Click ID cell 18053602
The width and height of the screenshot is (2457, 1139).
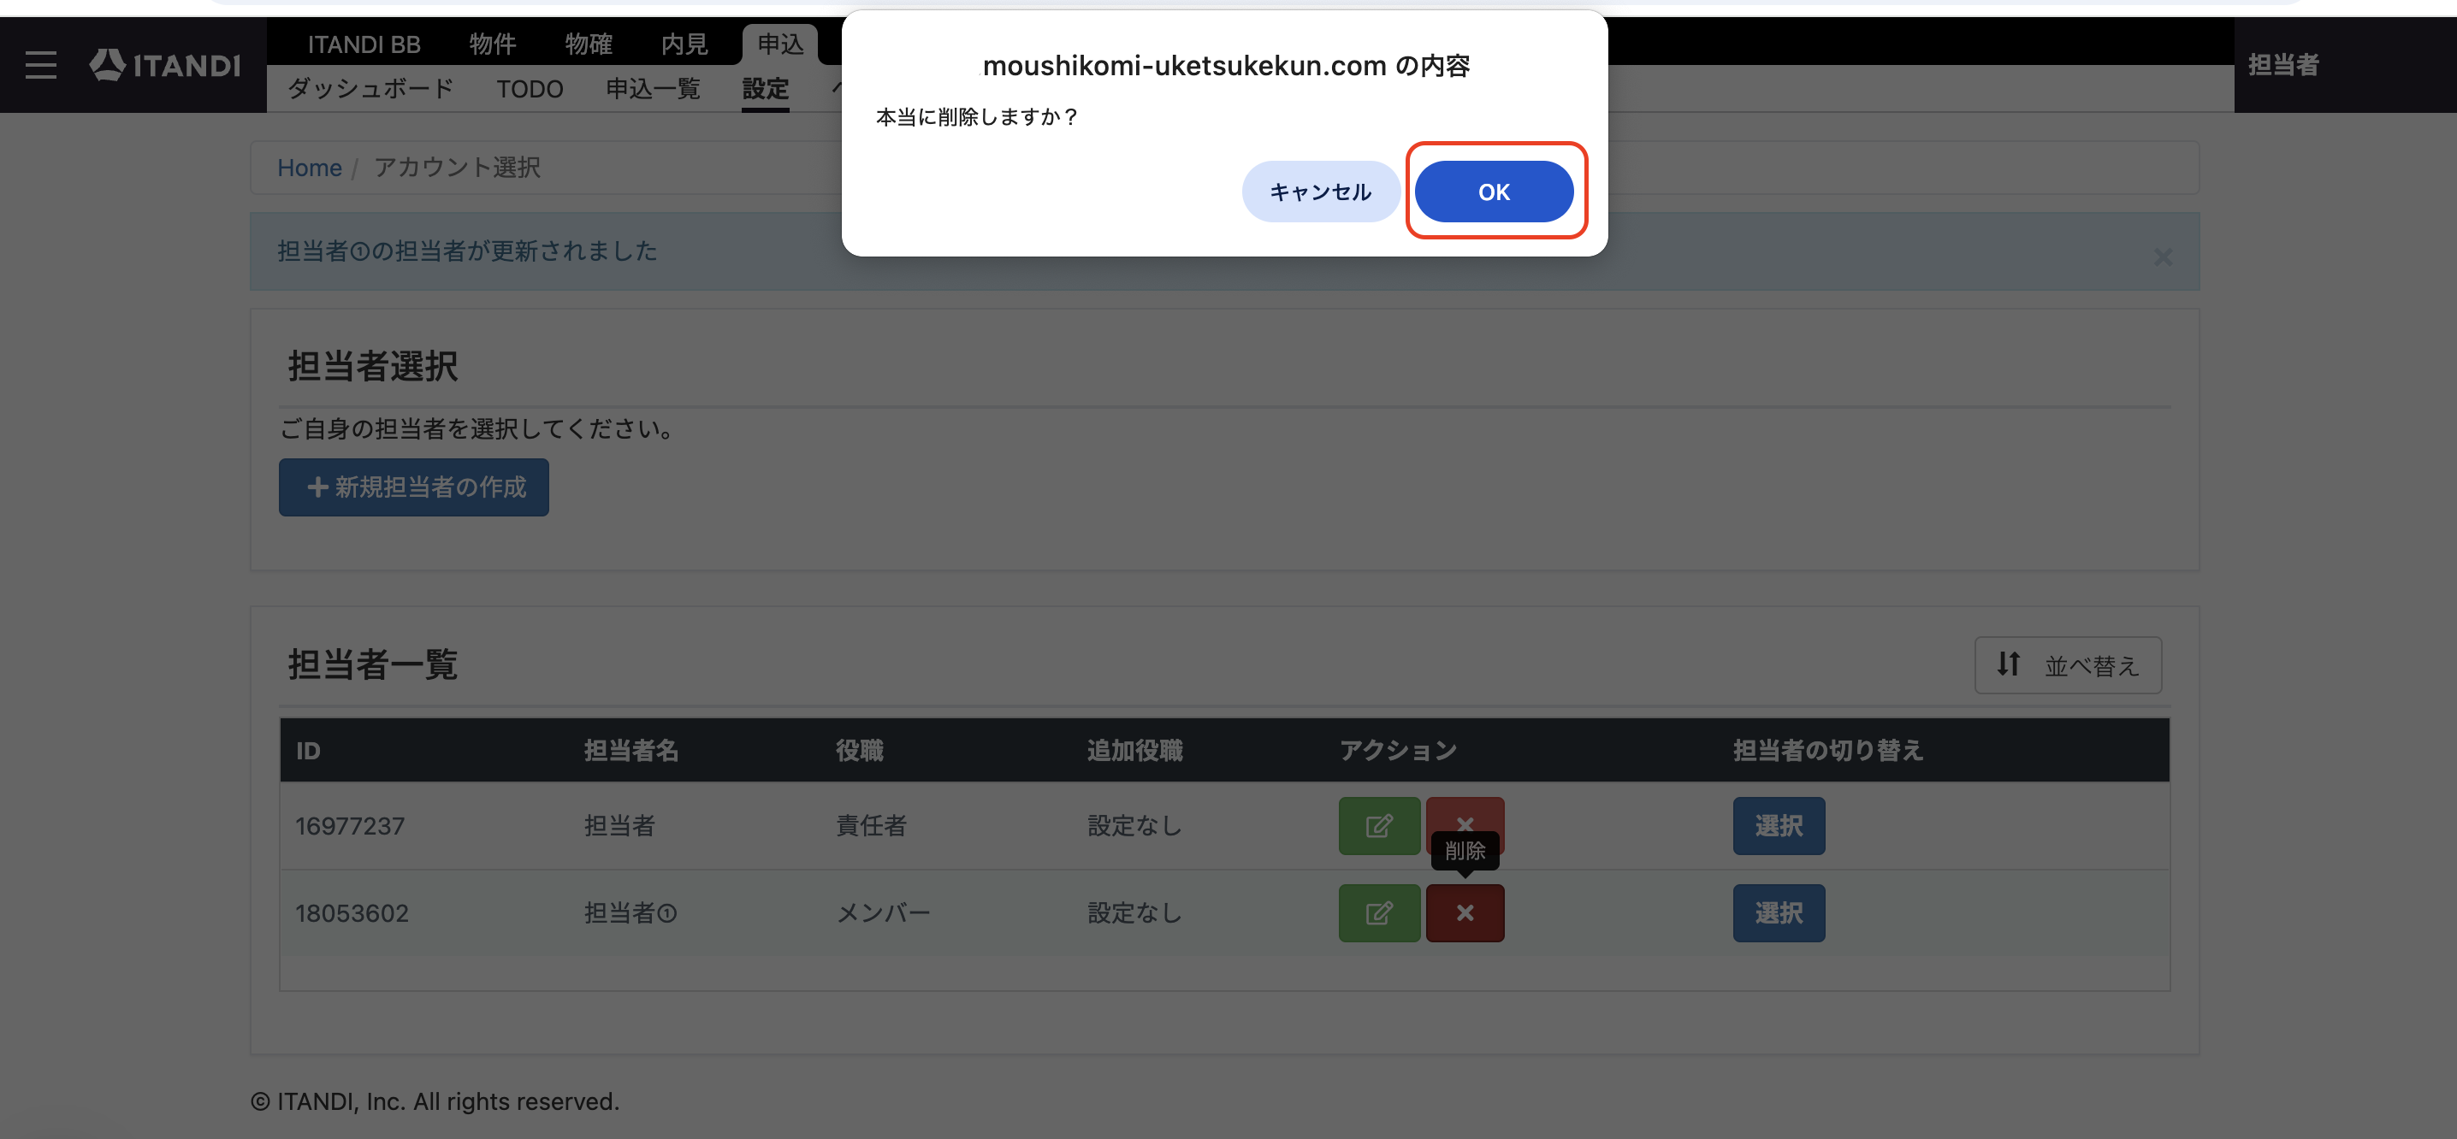pyautogui.click(x=352, y=913)
